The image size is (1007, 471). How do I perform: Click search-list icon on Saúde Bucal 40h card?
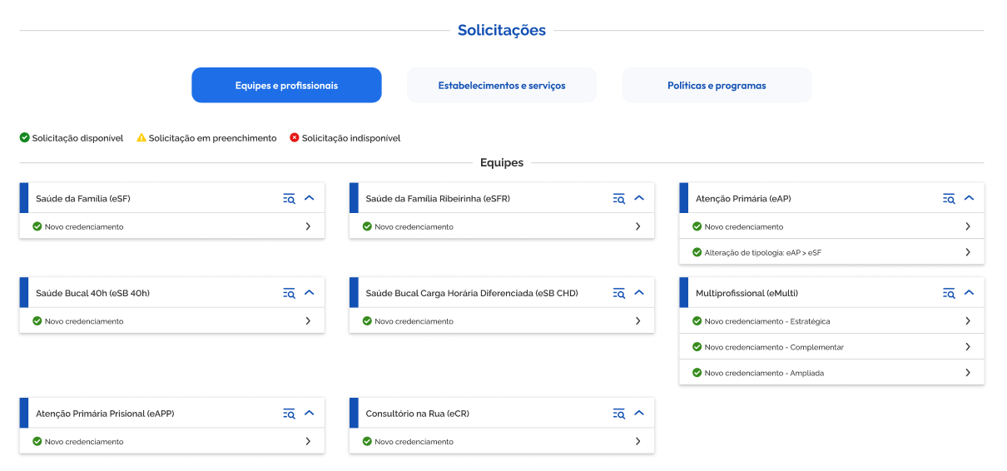pyautogui.click(x=289, y=293)
